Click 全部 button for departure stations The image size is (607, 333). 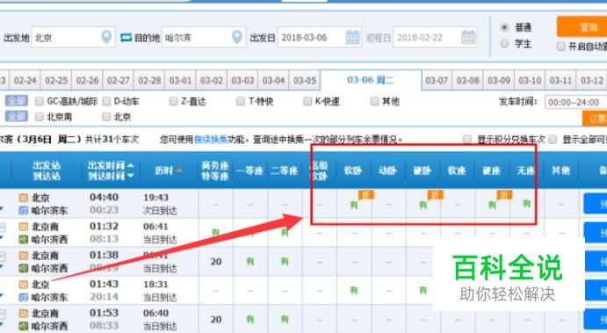pyautogui.click(x=17, y=116)
